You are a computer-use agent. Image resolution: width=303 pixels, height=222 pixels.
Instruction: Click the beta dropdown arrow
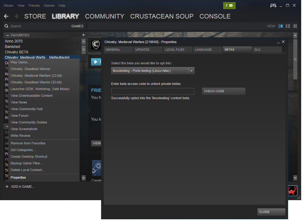191,71
